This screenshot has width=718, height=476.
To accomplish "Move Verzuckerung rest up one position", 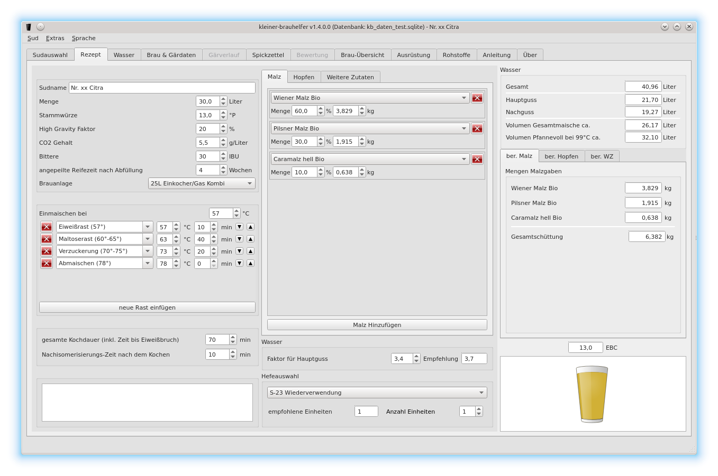I will pos(250,251).
